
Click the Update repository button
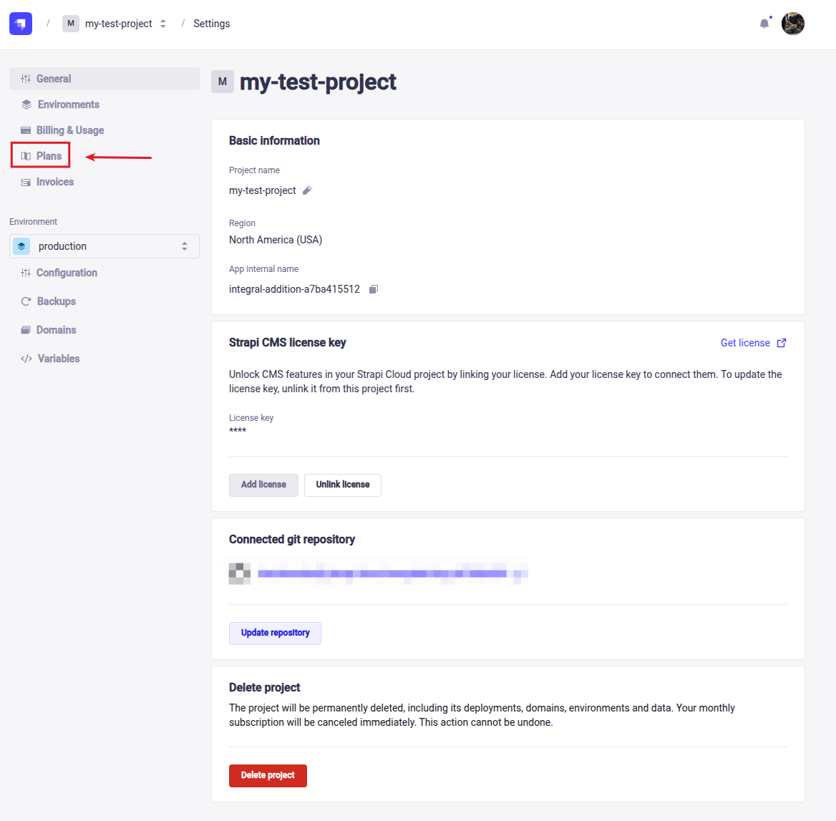(x=275, y=633)
